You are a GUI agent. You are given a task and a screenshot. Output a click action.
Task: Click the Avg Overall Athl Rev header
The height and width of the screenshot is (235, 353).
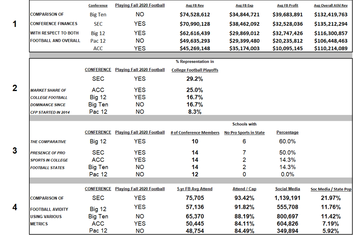click(331, 6)
